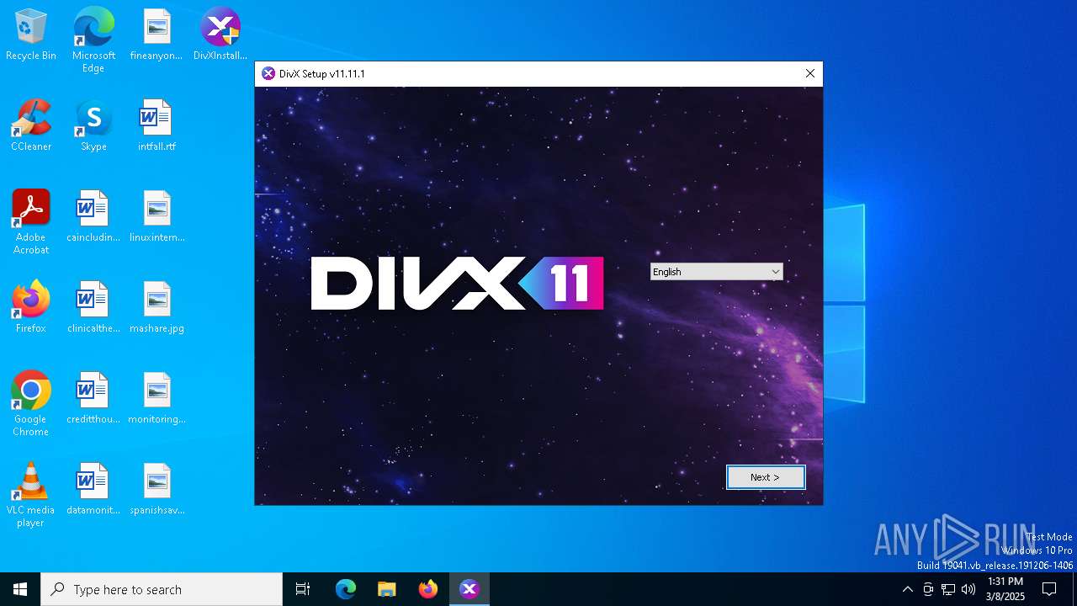Show hidden system tray icons
The image size is (1077, 606).
click(907, 589)
